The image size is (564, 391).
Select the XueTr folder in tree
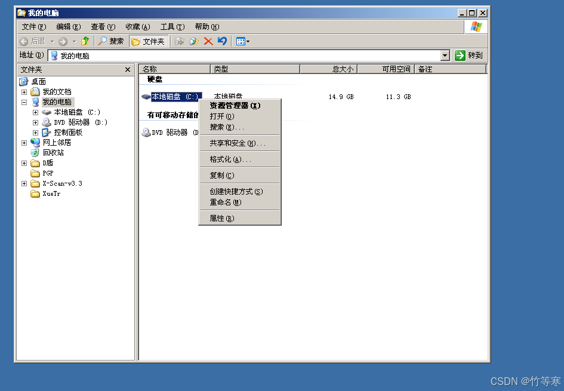(x=51, y=193)
